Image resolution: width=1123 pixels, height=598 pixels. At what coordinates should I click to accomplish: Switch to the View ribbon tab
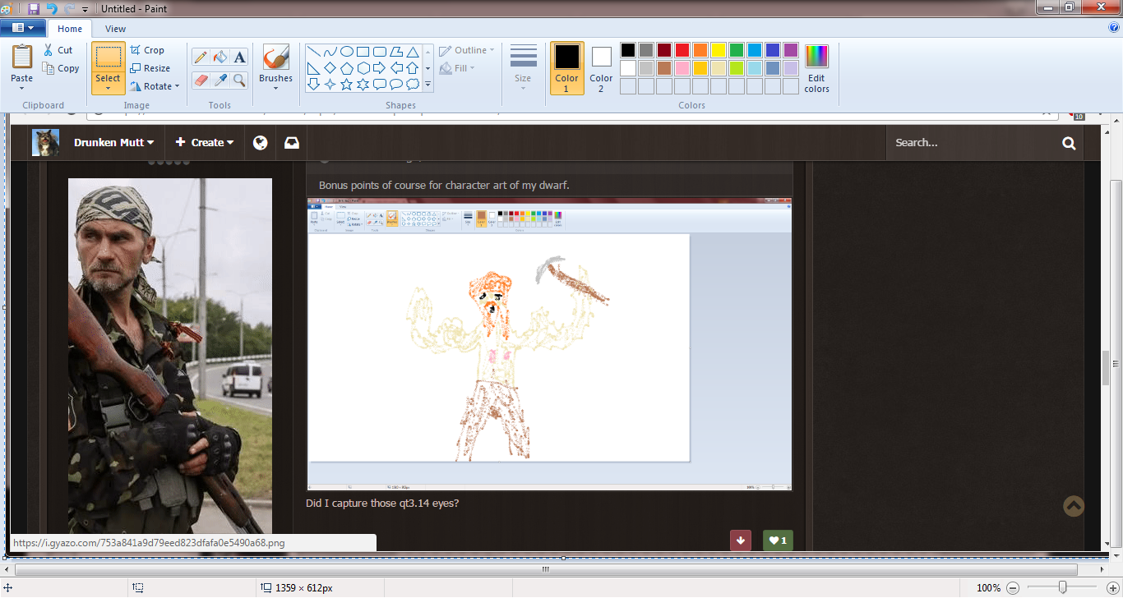click(x=116, y=29)
